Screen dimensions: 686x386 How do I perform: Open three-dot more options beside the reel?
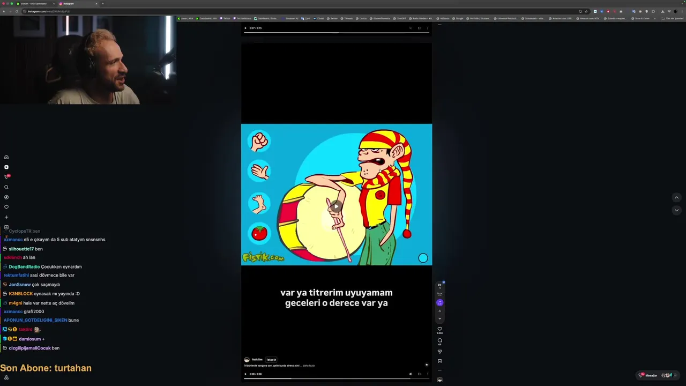(439, 370)
